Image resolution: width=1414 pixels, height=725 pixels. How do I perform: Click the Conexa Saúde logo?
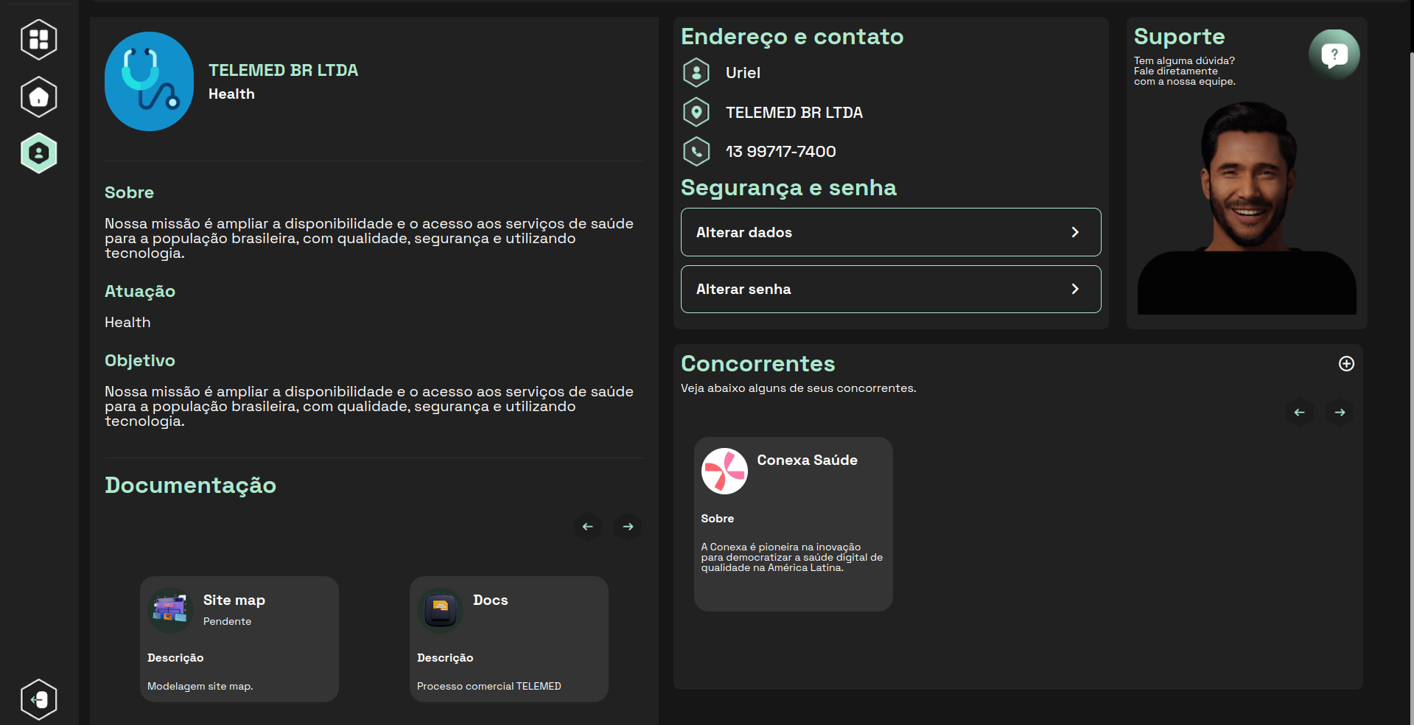[724, 472]
